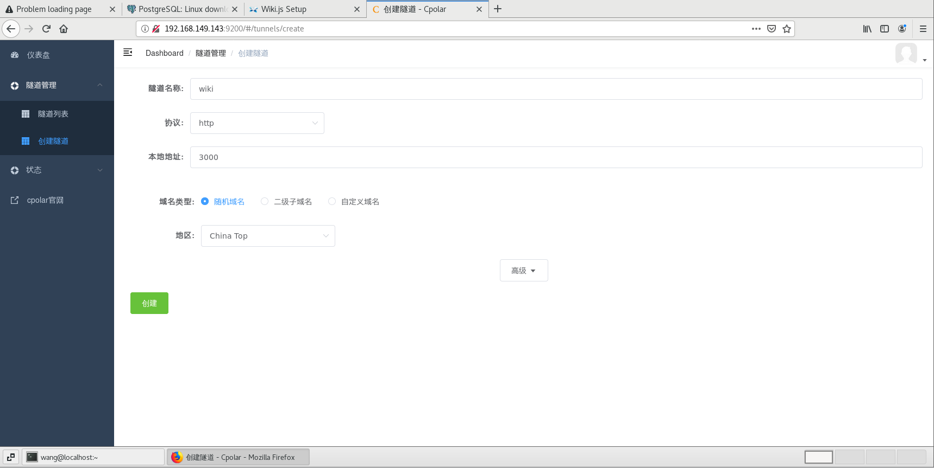934x468 pixels.
Task: Switch to Wiki.js Setup tab
Action: pyautogui.click(x=305, y=9)
